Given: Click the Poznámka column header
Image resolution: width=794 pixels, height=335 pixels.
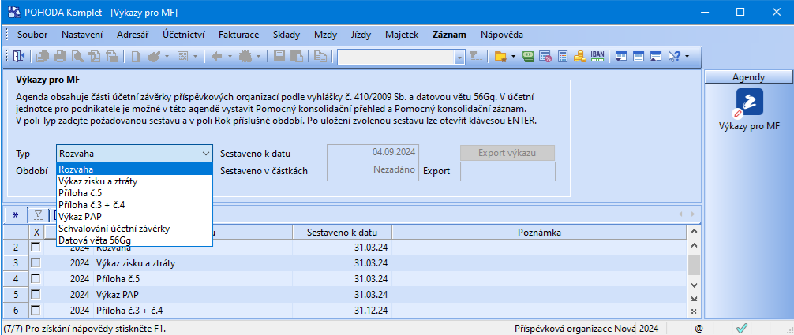Looking at the screenshot, I should point(539,233).
